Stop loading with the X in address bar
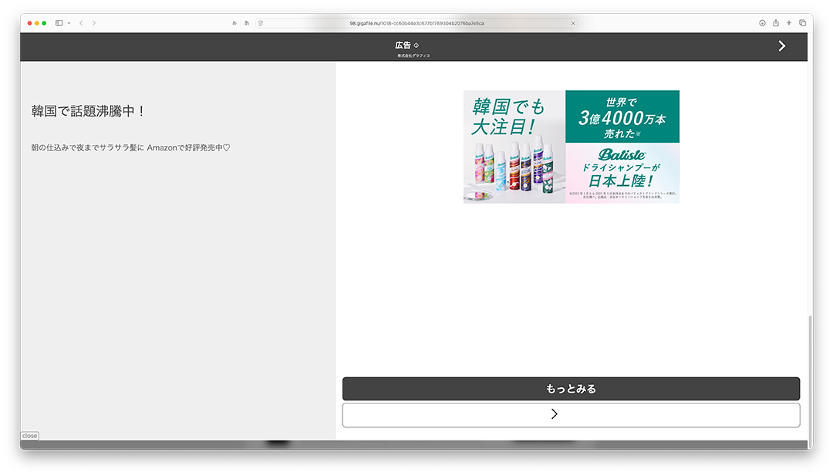This screenshot has height=476, width=833. 573,23
